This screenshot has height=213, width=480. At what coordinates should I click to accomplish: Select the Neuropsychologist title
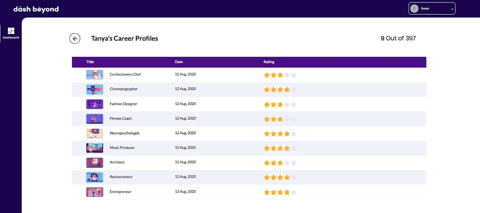click(x=125, y=133)
